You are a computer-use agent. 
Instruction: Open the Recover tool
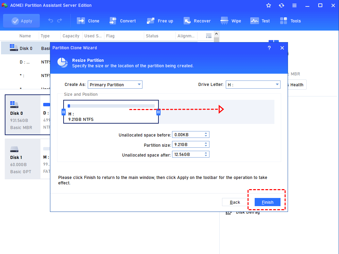click(x=197, y=21)
